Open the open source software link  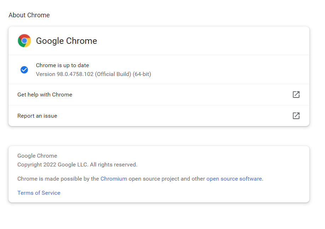tap(234, 179)
